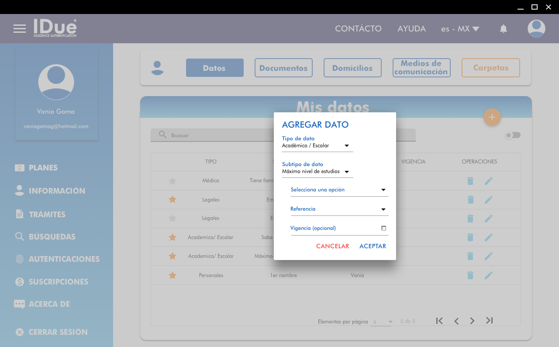Open Trámites in the sidebar

point(47,214)
